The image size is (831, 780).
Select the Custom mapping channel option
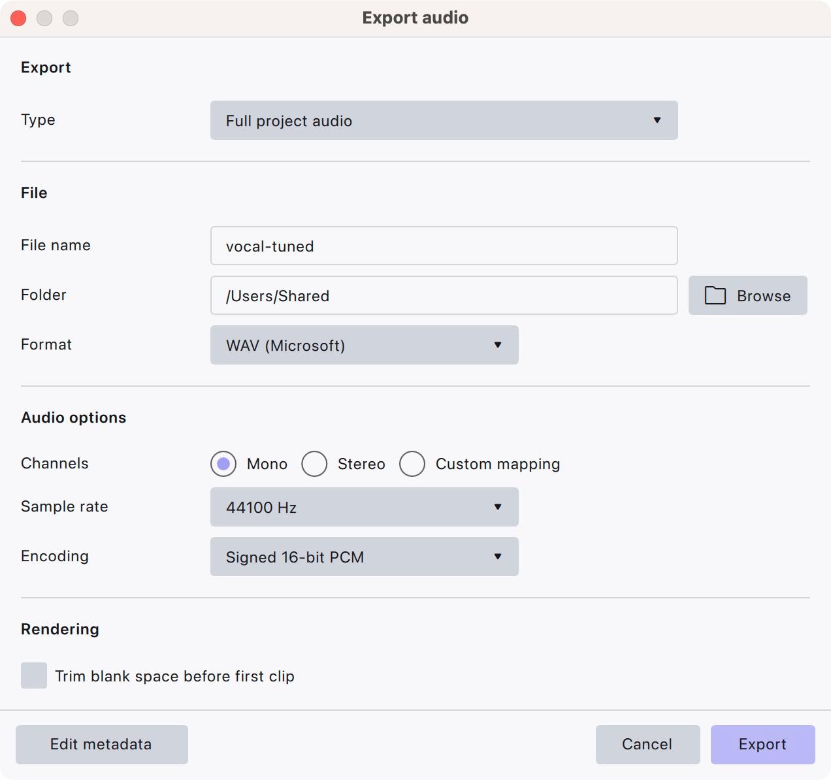tap(412, 464)
